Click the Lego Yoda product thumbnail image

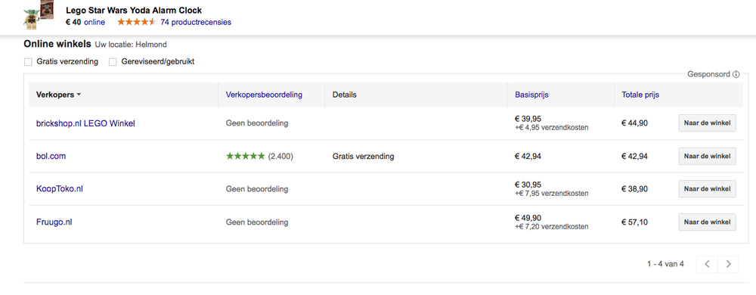[39, 14]
